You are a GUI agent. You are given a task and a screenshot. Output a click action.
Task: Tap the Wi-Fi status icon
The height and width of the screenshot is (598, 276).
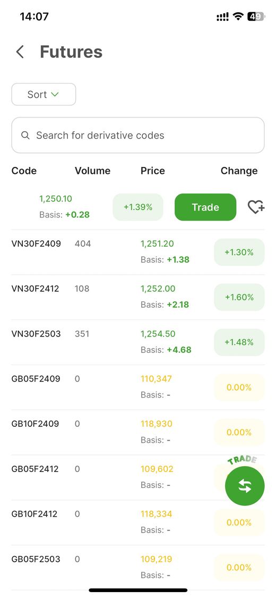coord(238,16)
